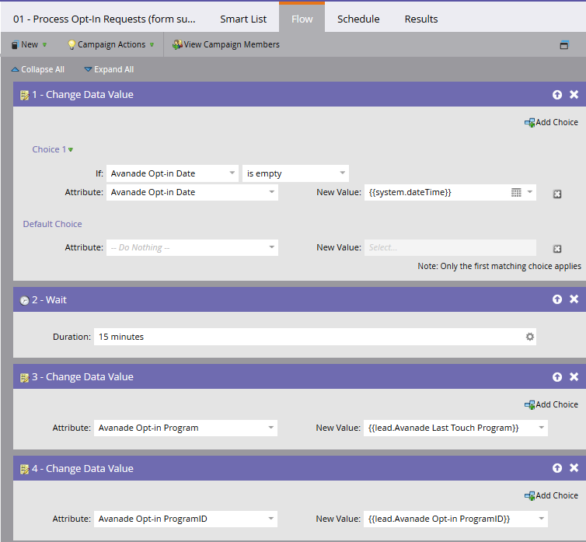Expand Avanade Opt-in Program attribute dropdown
Image resolution: width=586 pixels, height=542 pixels.
click(x=271, y=428)
